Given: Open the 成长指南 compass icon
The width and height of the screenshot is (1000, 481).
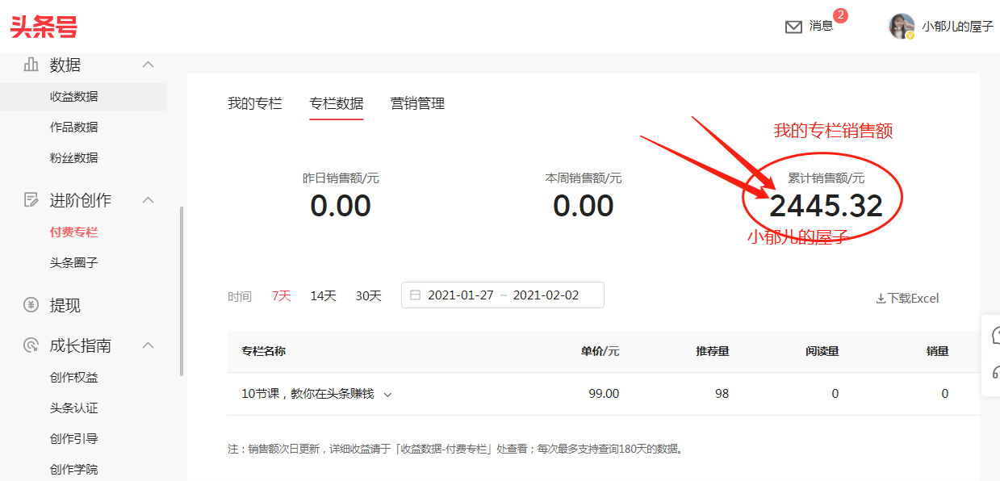Looking at the screenshot, I should (31, 345).
